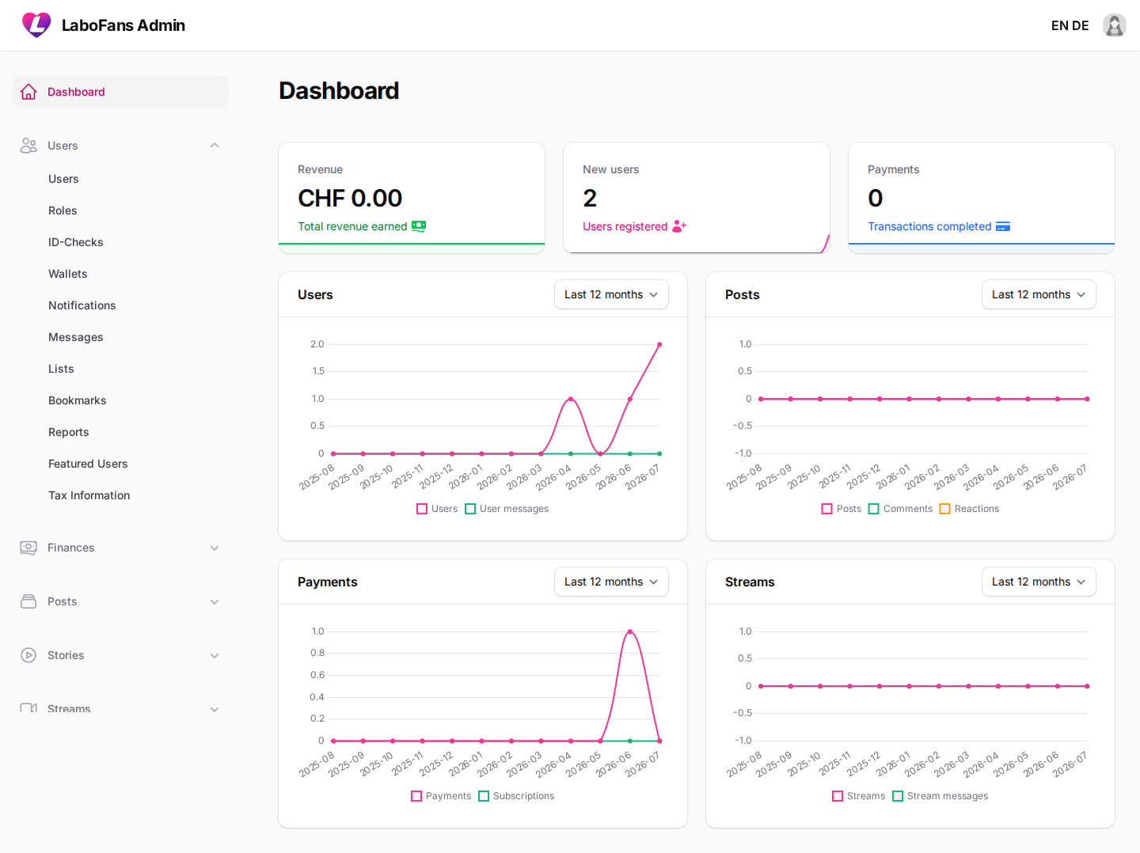
Task: Open the Users submenu item
Action: [63, 179]
